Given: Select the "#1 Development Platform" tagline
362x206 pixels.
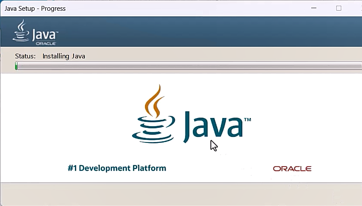Looking at the screenshot, I should coord(117,168).
